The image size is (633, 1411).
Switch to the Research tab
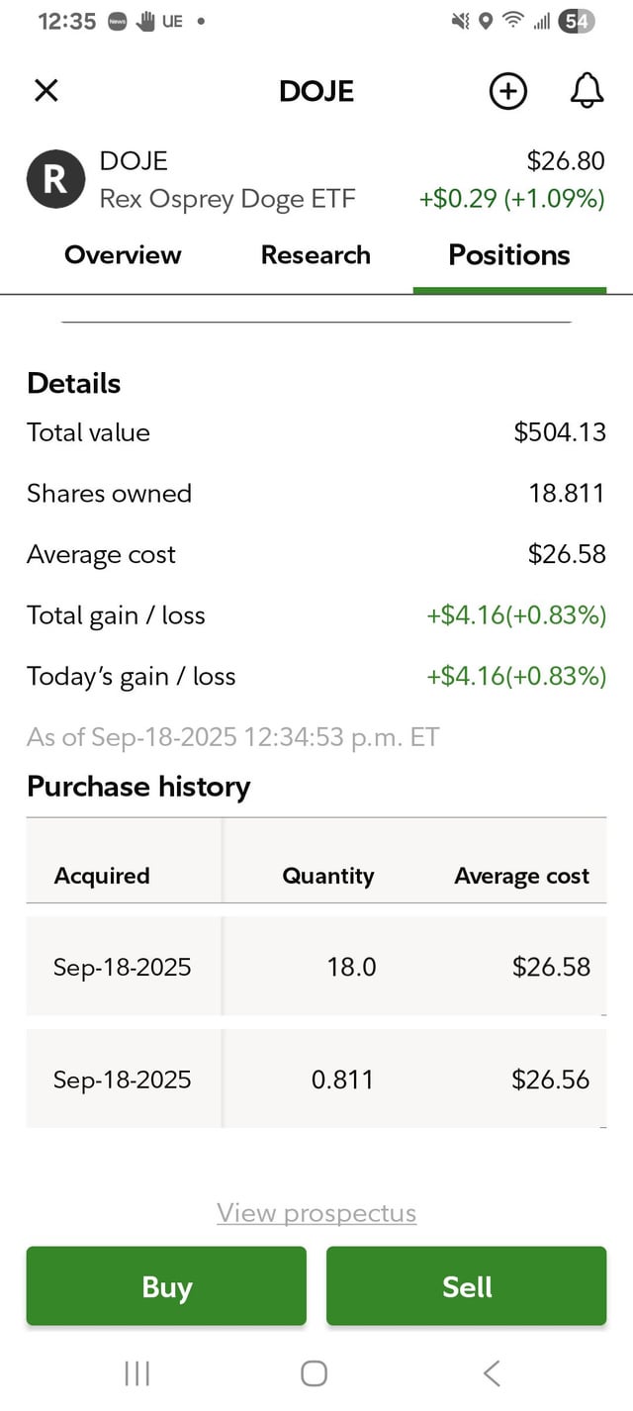(316, 255)
